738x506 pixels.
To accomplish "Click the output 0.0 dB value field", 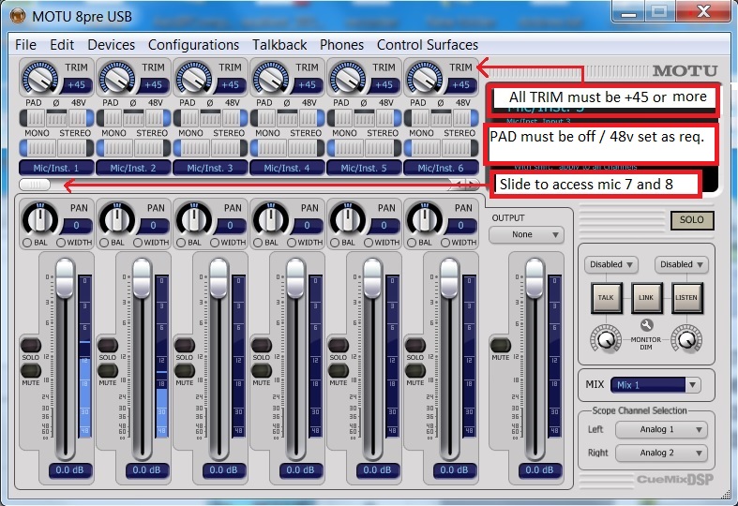I will coord(539,469).
